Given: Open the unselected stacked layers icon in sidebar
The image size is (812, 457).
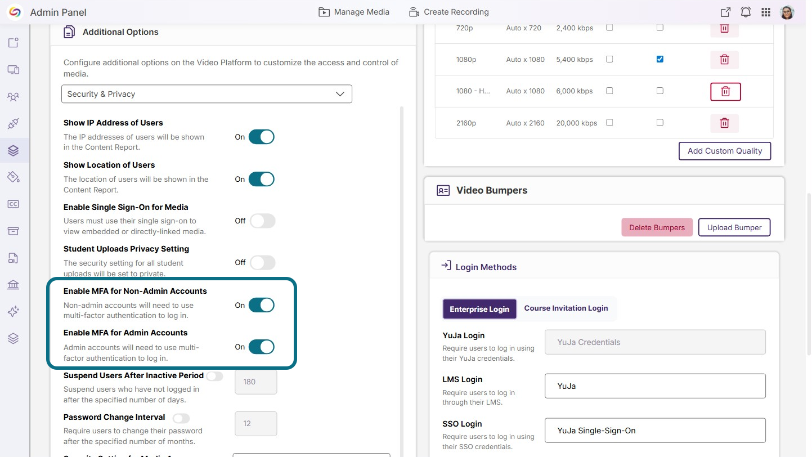Looking at the screenshot, I should pos(14,338).
